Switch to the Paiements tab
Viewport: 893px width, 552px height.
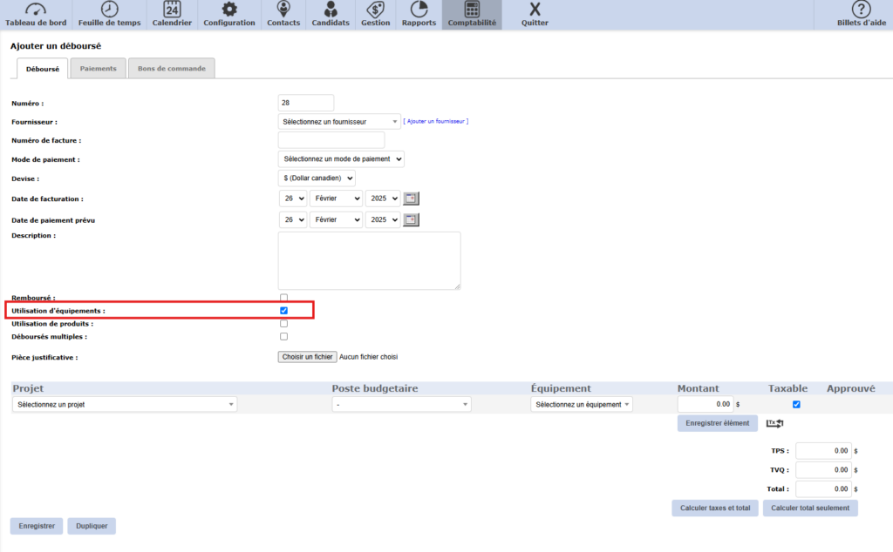coord(98,69)
